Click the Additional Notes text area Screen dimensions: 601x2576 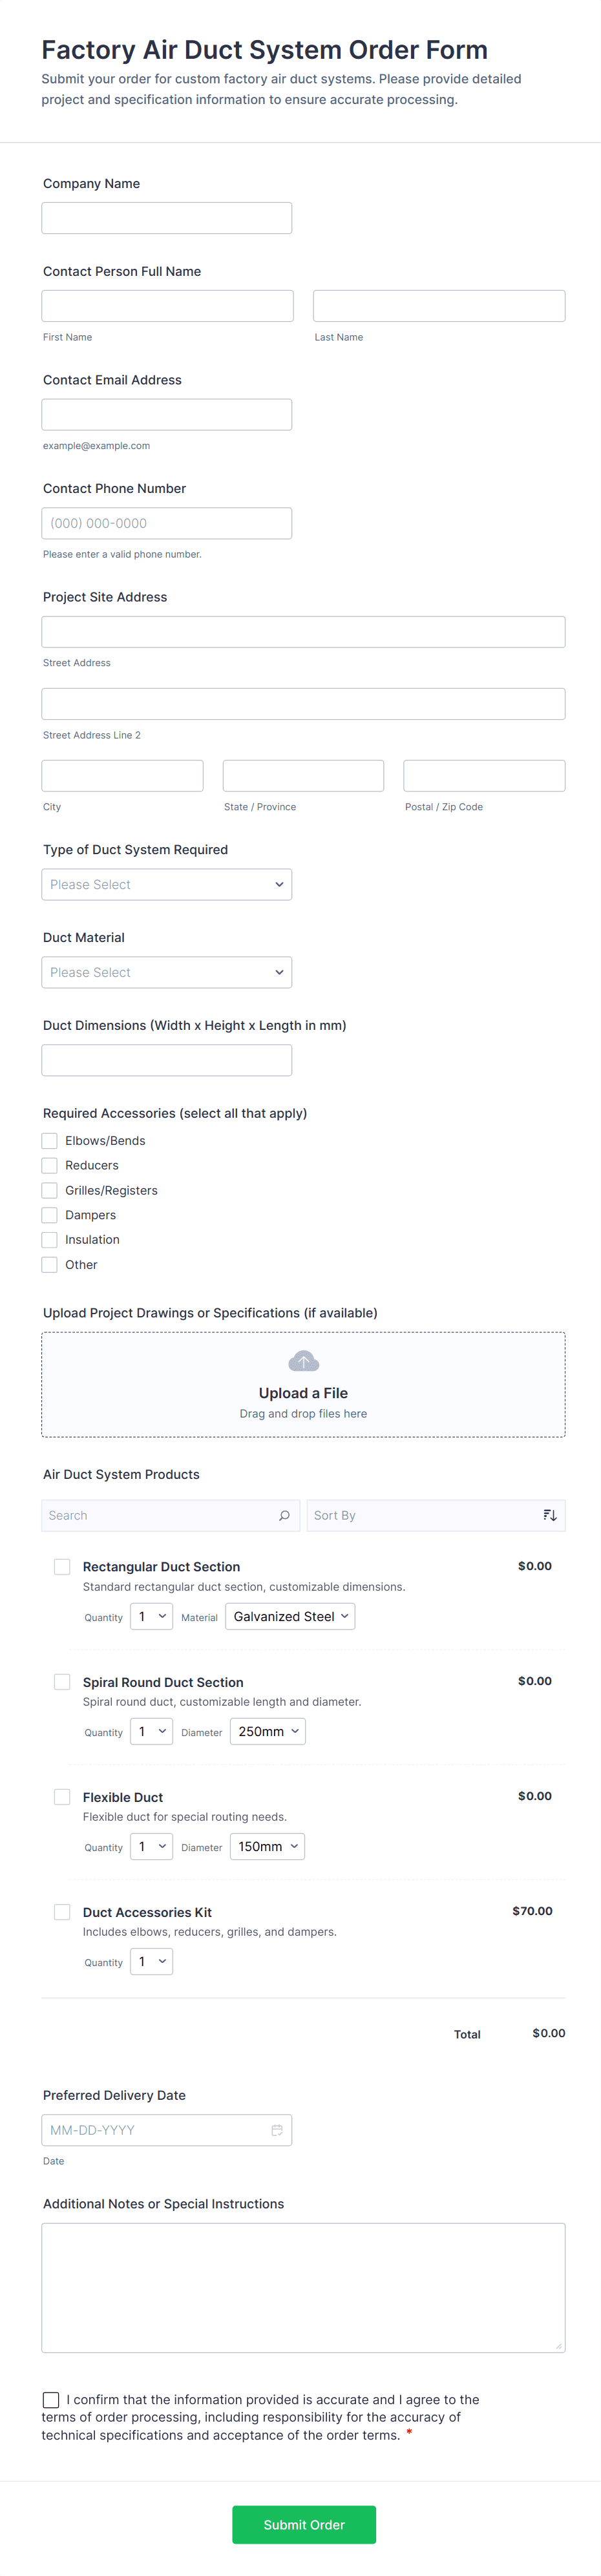pyautogui.click(x=303, y=2287)
